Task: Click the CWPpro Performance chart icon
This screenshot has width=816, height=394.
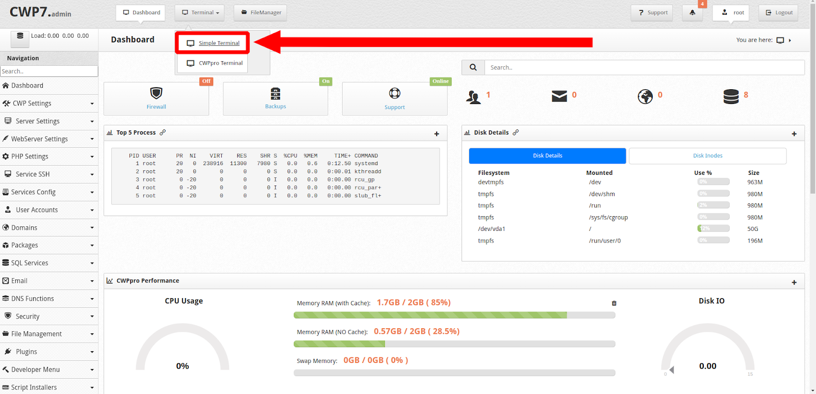Action: click(x=110, y=281)
